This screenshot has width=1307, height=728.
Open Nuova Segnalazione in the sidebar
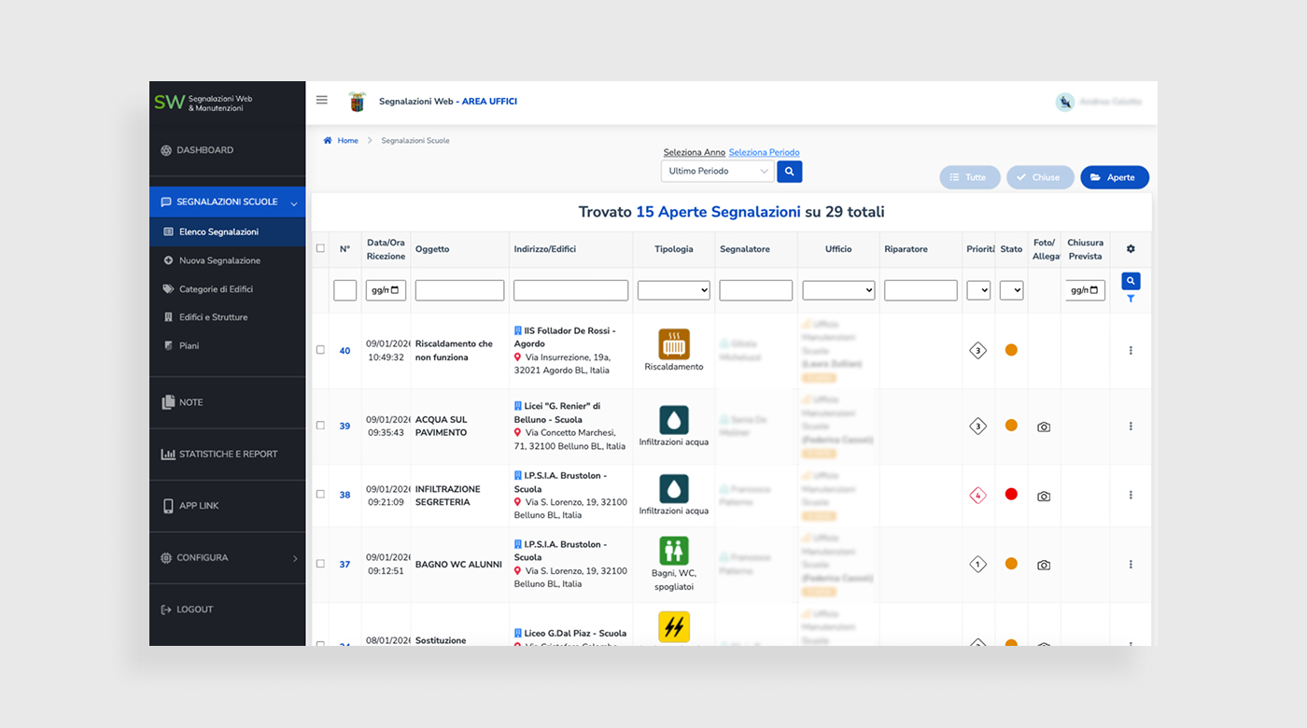(219, 260)
